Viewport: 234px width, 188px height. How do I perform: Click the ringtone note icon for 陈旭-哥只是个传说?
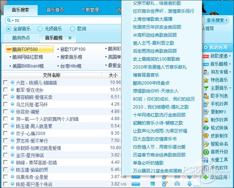point(165,184)
